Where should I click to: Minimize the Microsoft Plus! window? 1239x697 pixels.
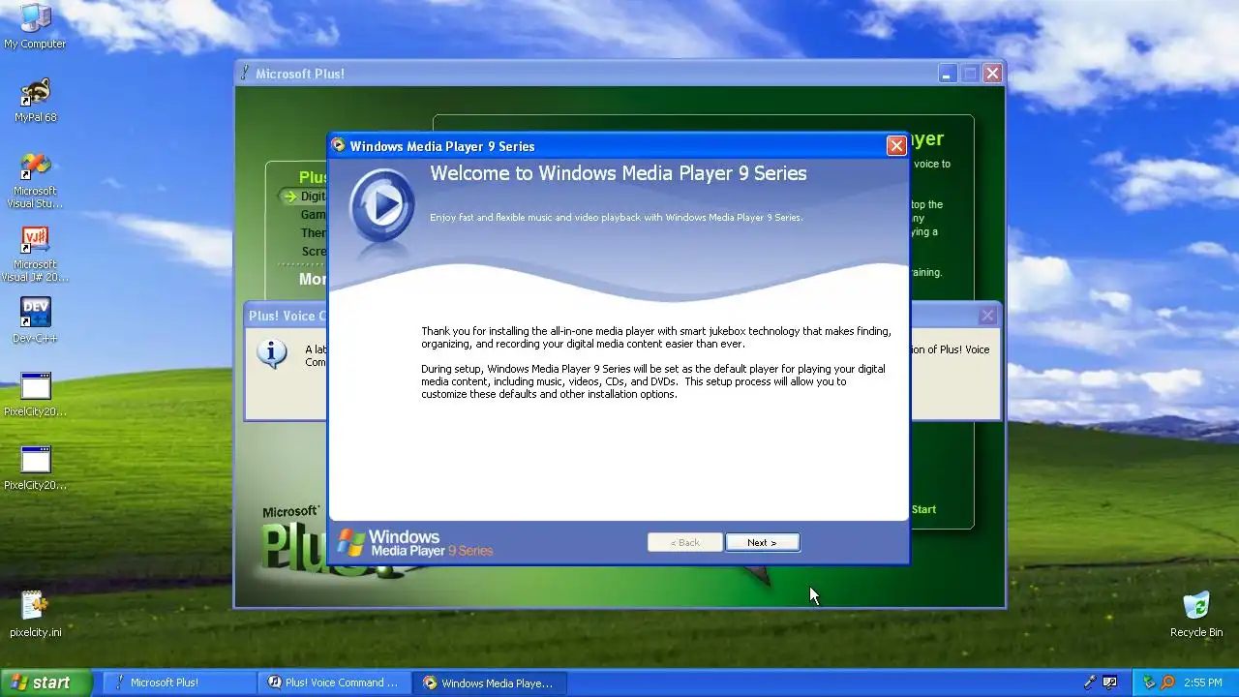click(948, 74)
